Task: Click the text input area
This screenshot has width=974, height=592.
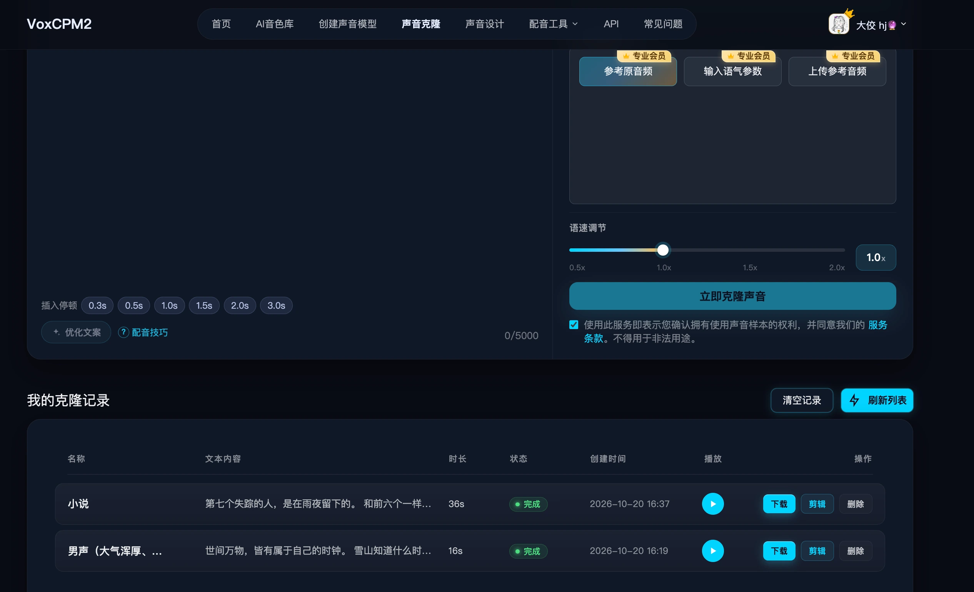Action: 290,170
